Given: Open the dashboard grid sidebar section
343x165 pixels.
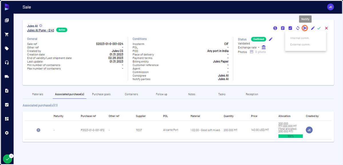Looking at the screenshot, I should (7, 119).
